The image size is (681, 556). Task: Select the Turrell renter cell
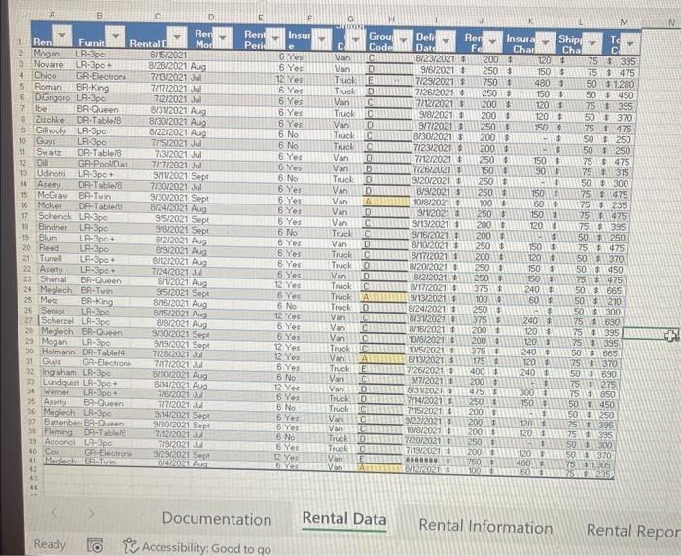(x=59, y=258)
